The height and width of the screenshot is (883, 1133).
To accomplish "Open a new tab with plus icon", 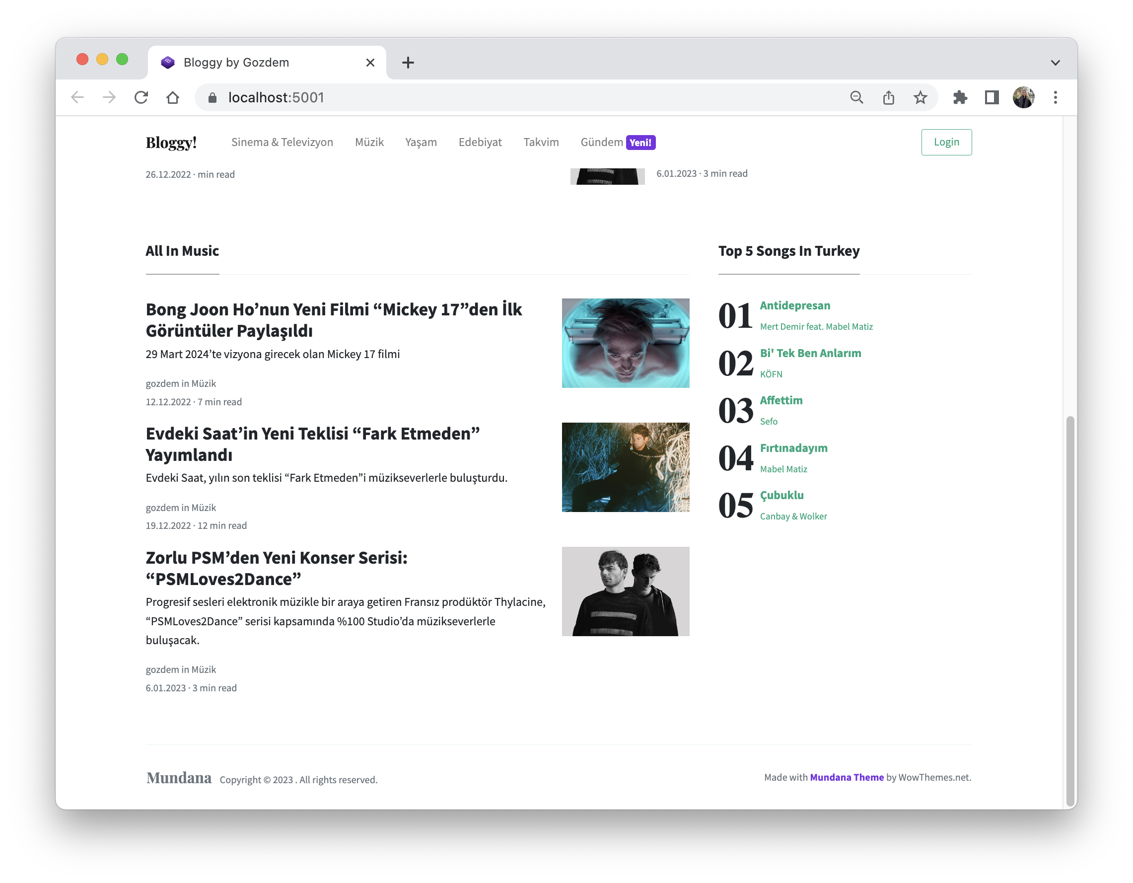I will click(x=408, y=63).
